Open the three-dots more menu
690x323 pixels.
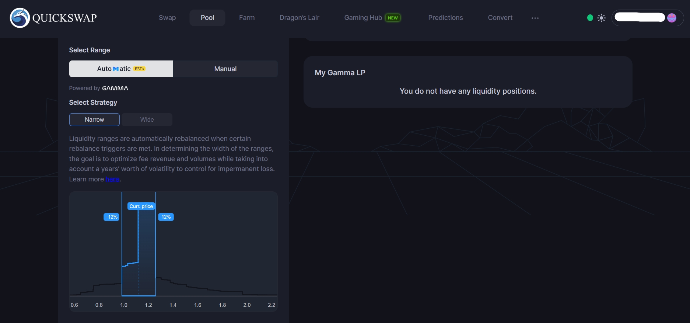pyautogui.click(x=535, y=18)
